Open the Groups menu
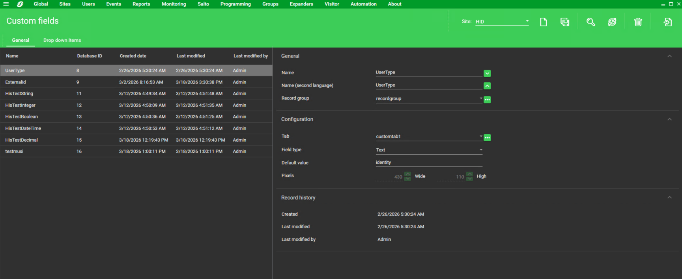Image resolution: width=682 pixels, height=279 pixels. [x=271, y=4]
